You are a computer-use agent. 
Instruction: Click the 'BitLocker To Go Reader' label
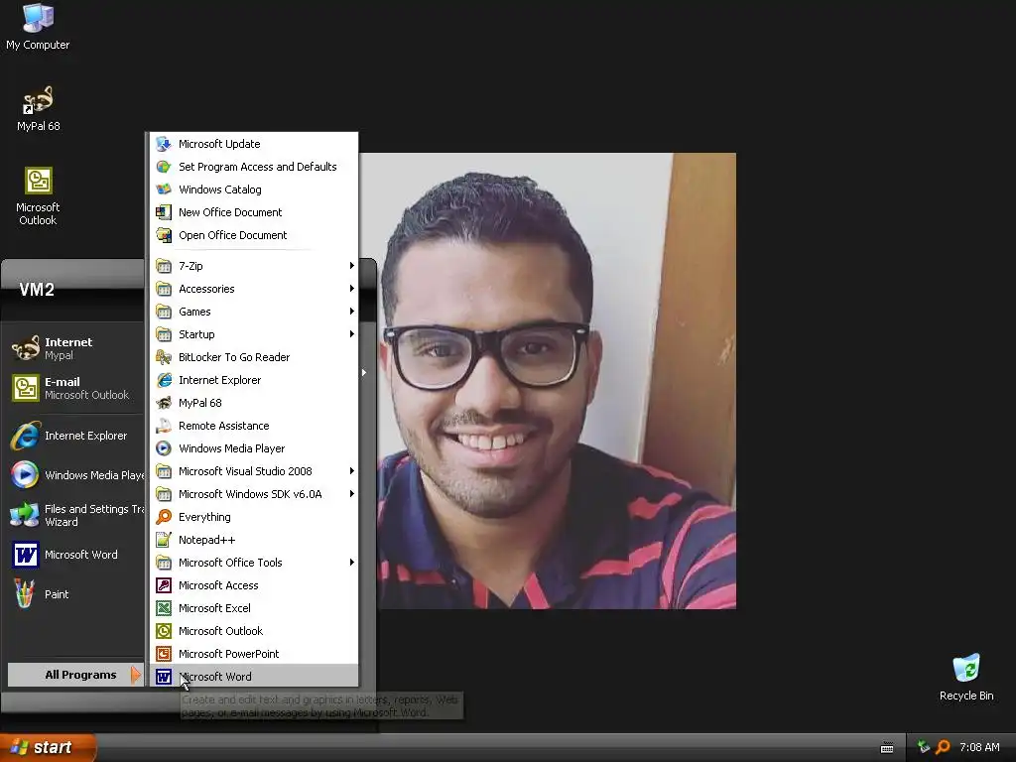(x=234, y=357)
